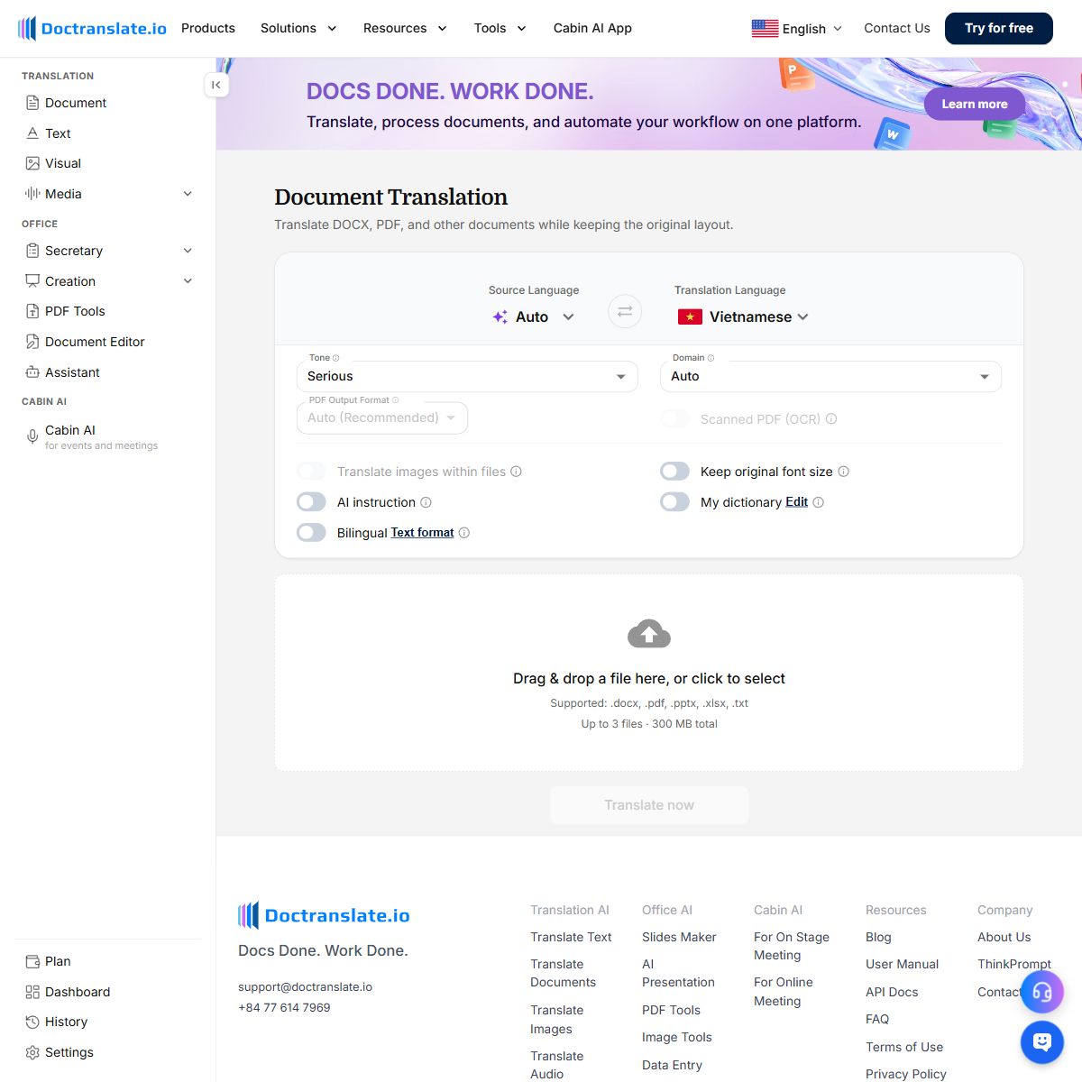The height and width of the screenshot is (1082, 1082).
Task: Click the Secretary sidebar icon
Action: pos(32,251)
